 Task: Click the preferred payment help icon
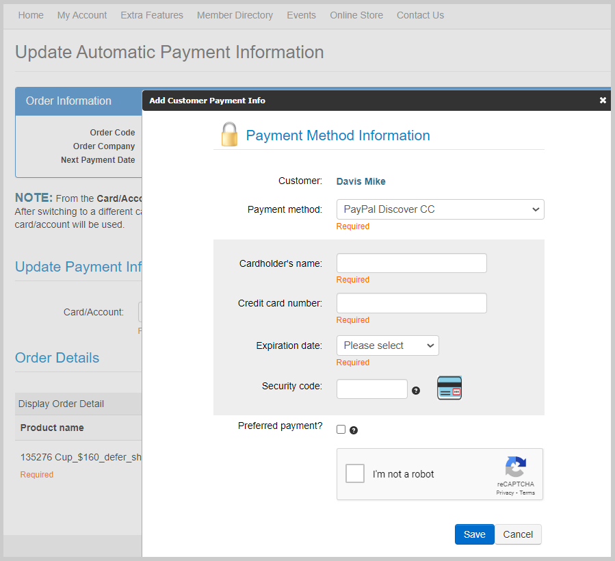tap(354, 430)
